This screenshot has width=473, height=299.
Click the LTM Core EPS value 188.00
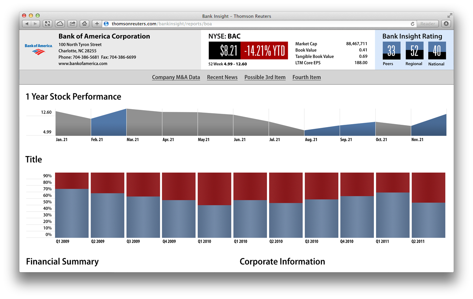(361, 63)
